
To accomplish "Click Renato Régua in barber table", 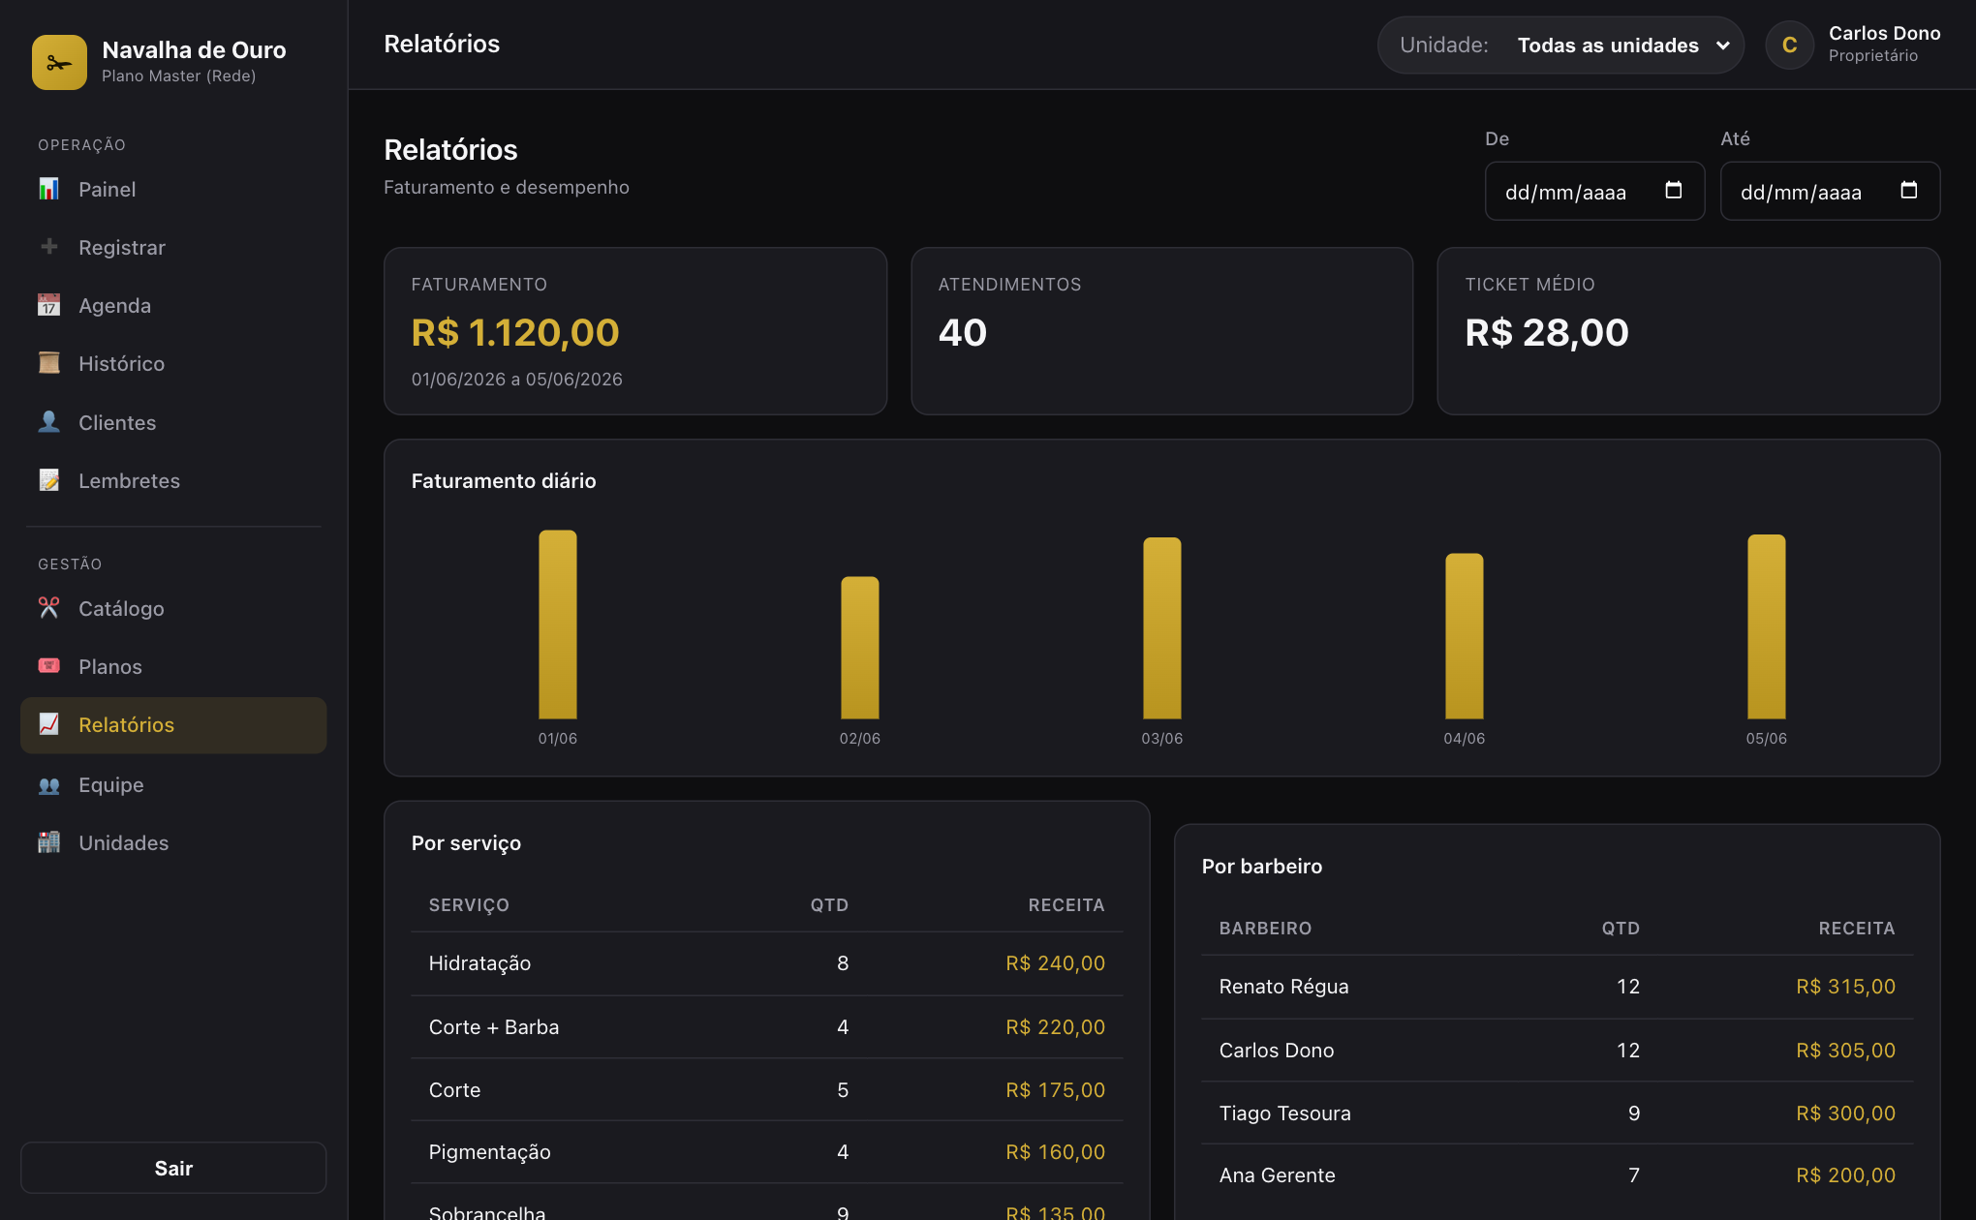I will click(x=1283, y=987).
